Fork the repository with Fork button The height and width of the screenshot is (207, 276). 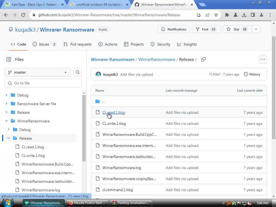coord(206,29)
